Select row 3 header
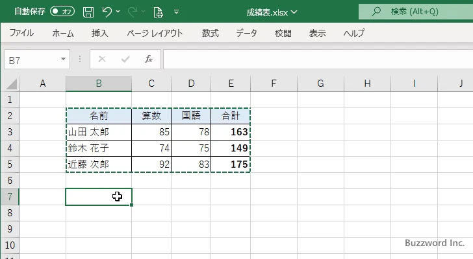 [10, 132]
